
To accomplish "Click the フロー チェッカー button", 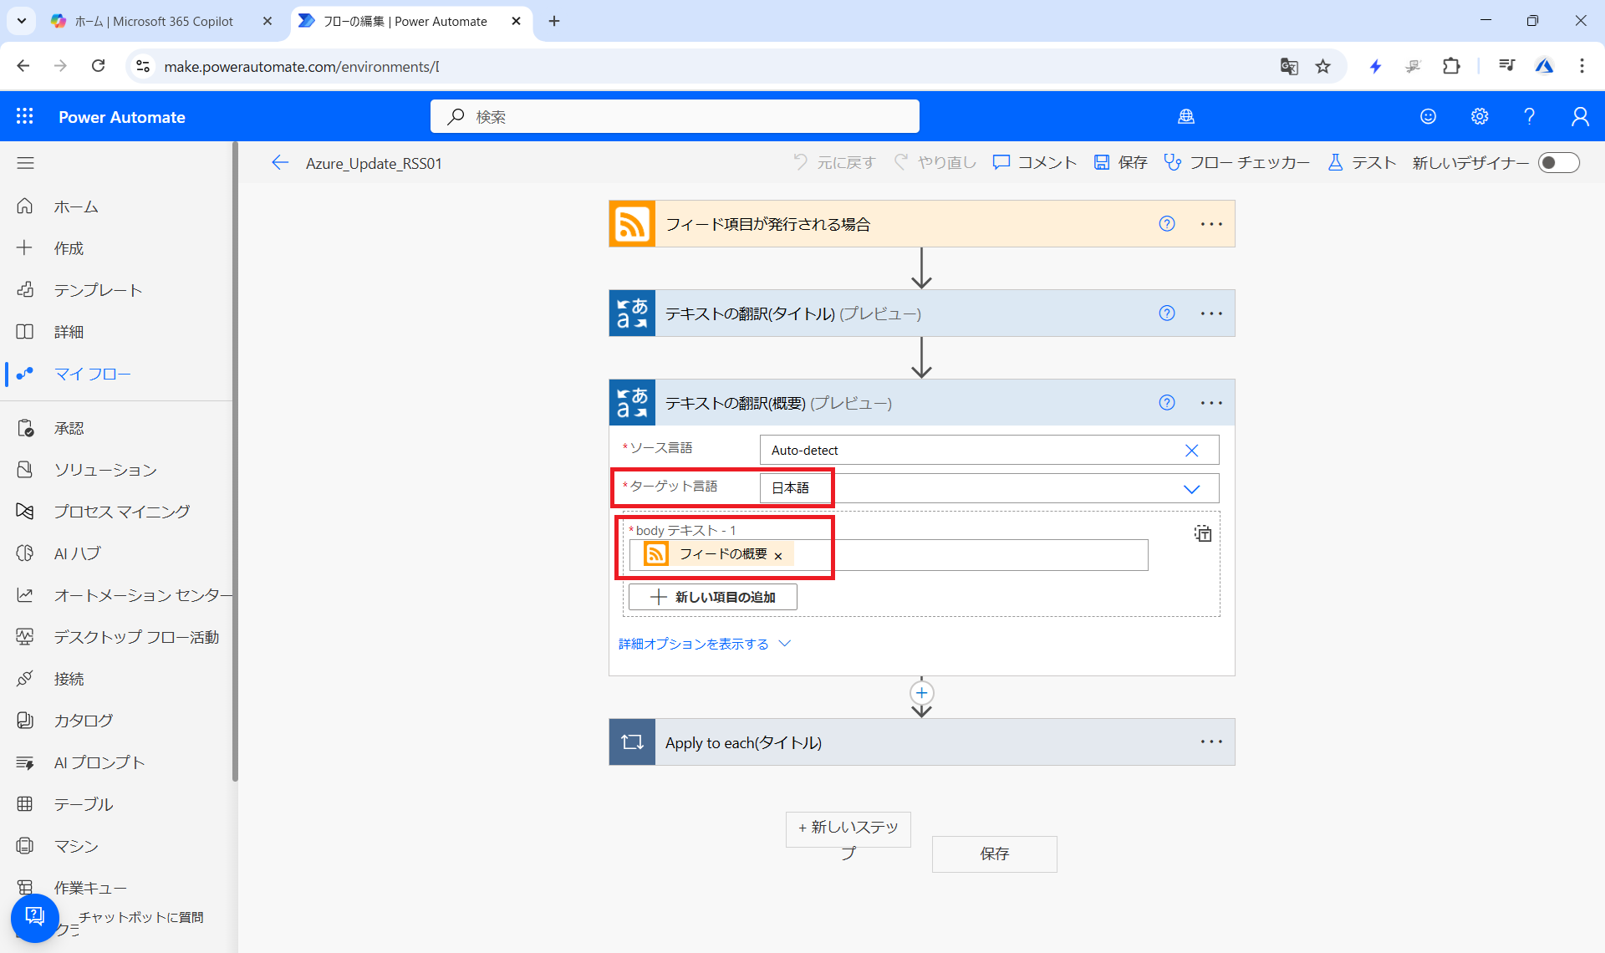I will (1236, 163).
